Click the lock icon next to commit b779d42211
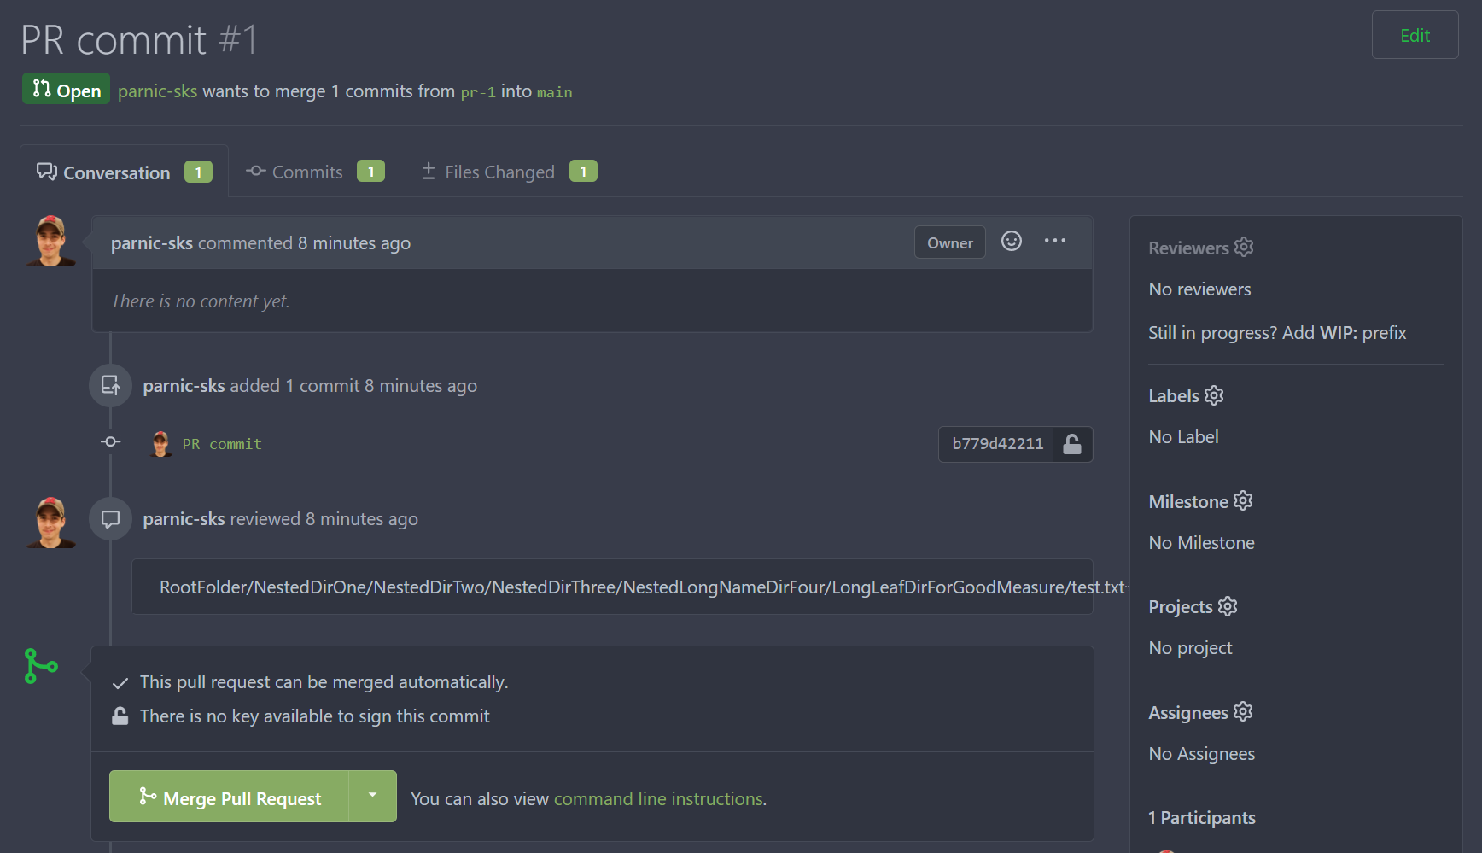Screen dimensions: 1482x853 click(x=1072, y=444)
